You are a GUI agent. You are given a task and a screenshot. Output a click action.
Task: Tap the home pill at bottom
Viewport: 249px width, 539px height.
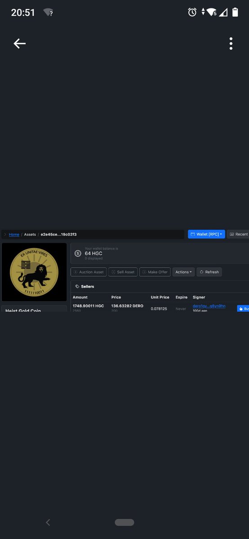pos(124,522)
